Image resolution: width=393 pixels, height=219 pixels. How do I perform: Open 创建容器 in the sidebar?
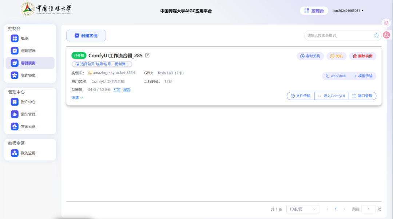coord(30,50)
